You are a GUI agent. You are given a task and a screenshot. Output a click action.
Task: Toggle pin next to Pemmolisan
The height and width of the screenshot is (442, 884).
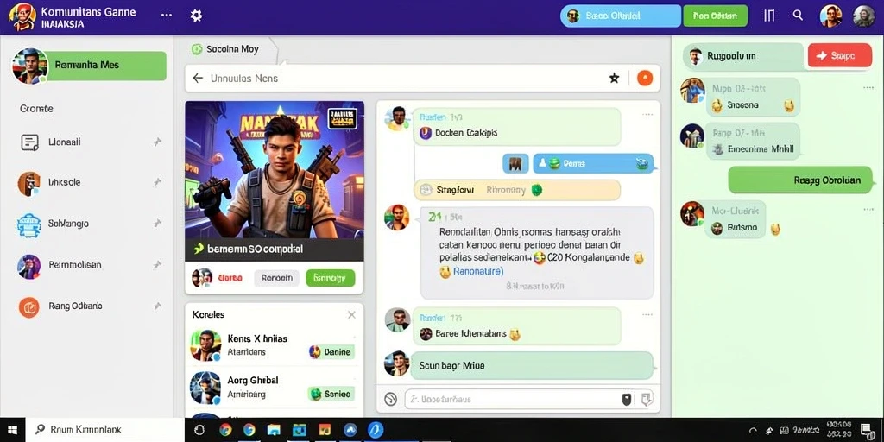coord(157,264)
